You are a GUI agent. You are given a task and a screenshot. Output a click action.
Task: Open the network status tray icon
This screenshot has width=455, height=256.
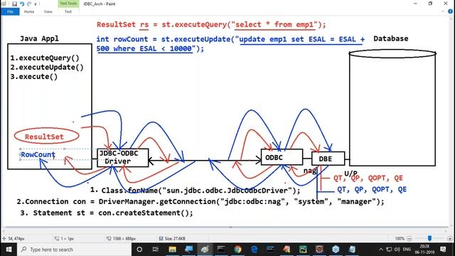(389, 250)
